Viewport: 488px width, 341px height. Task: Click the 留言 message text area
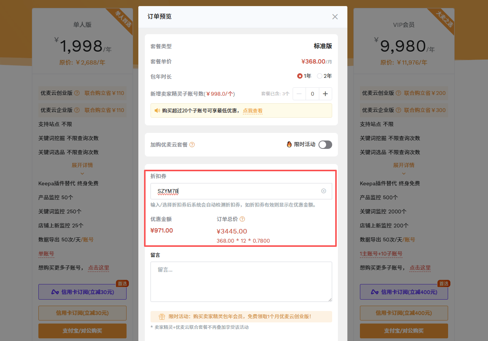coord(241,282)
